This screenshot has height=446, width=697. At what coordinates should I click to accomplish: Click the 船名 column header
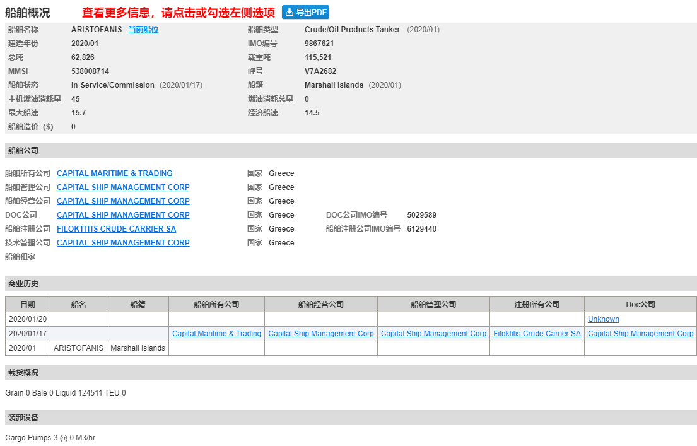point(78,305)
